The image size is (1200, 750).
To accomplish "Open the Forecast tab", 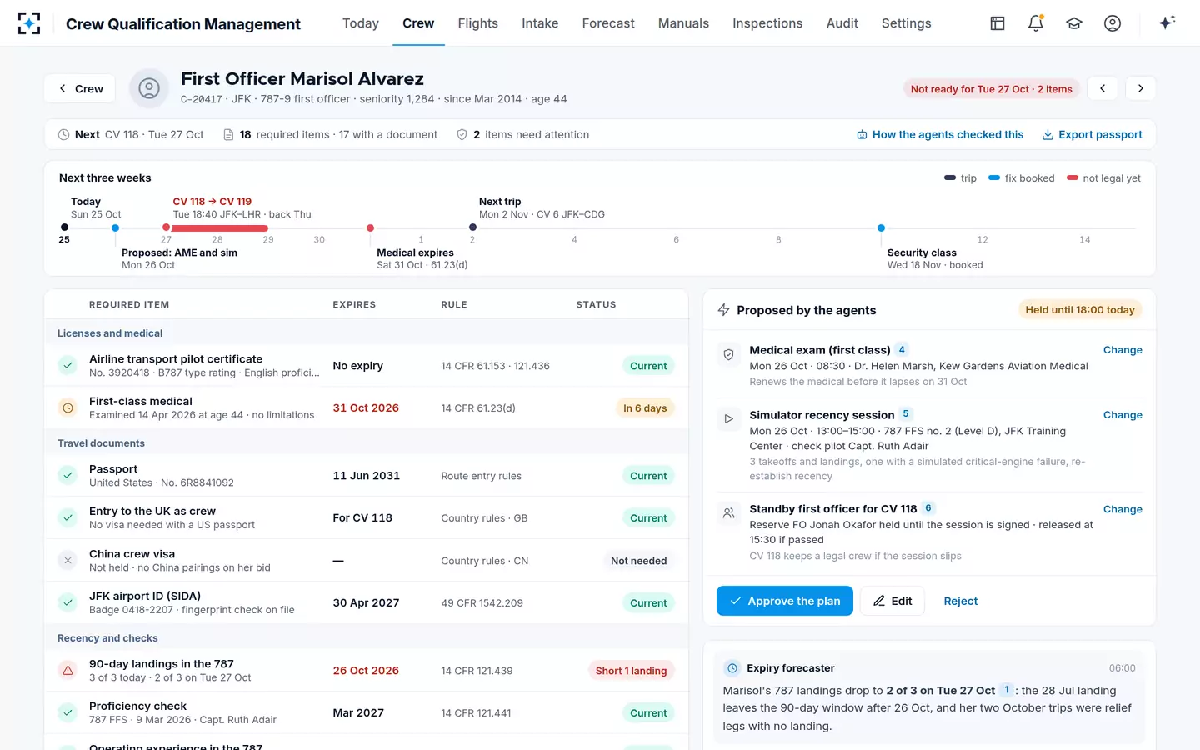I will (x=608, y=23).
